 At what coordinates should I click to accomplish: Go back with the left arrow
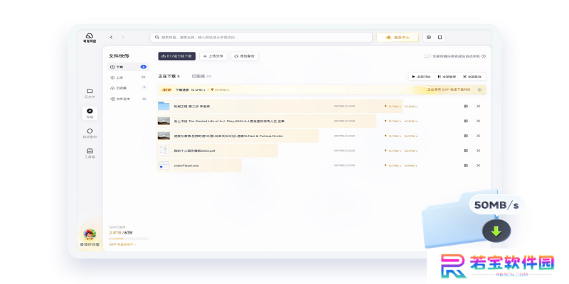pyautogui.click(x=112, y=38)
